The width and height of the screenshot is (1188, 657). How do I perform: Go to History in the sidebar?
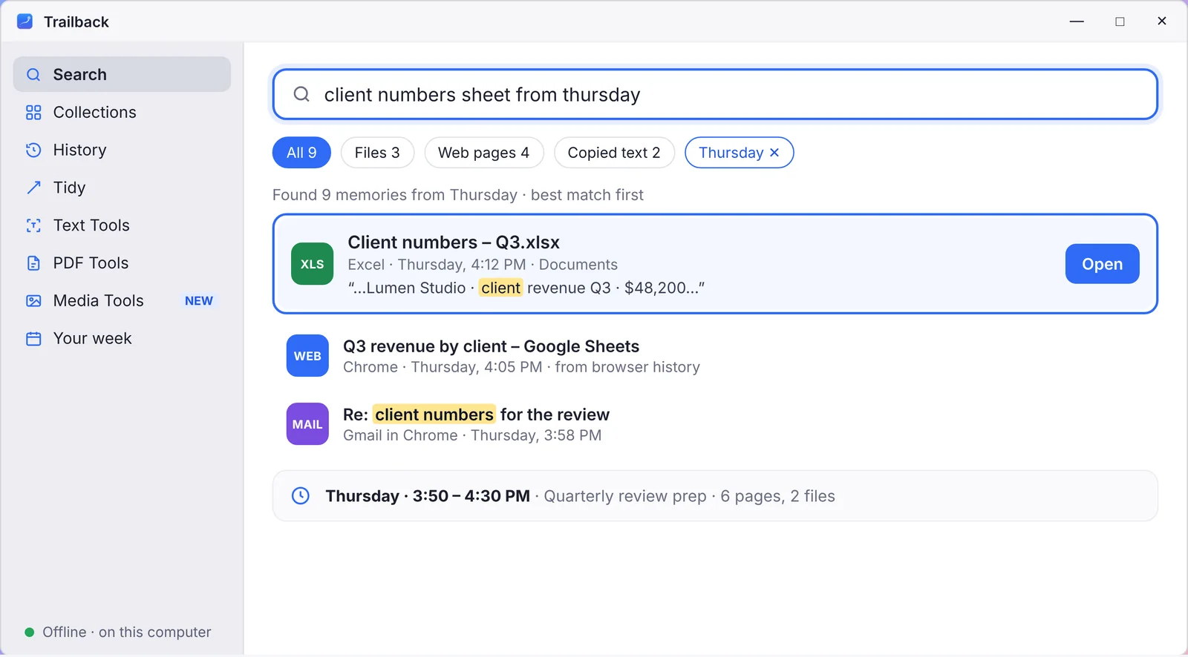122,151
